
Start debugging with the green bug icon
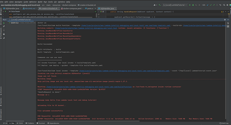pyautogui.click(x=193, y=5)
